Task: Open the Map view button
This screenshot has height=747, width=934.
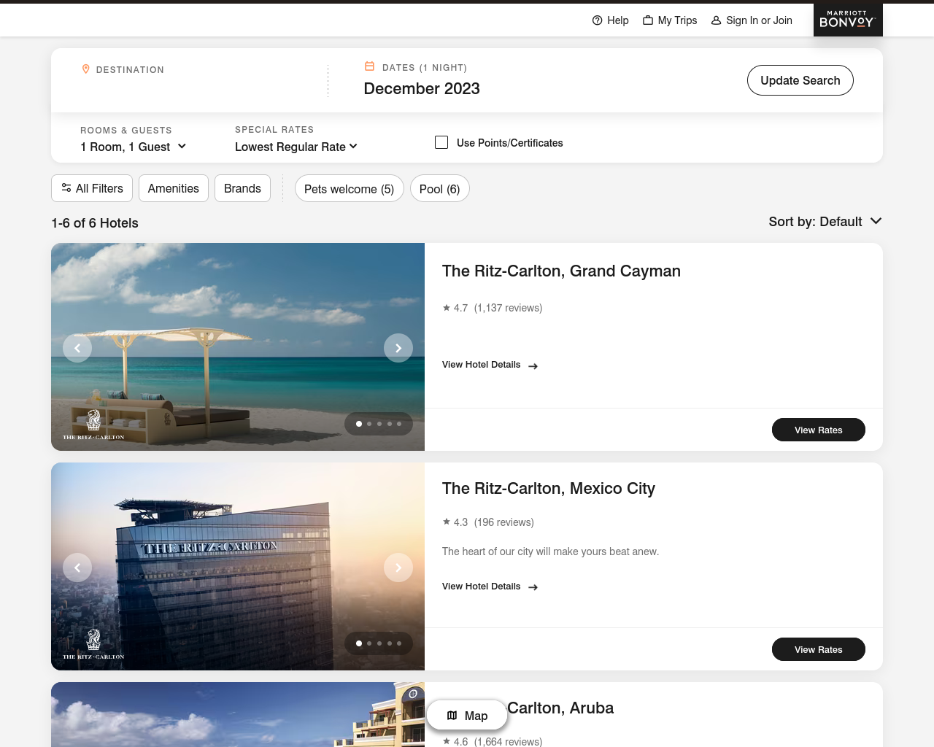Action: 467,716
